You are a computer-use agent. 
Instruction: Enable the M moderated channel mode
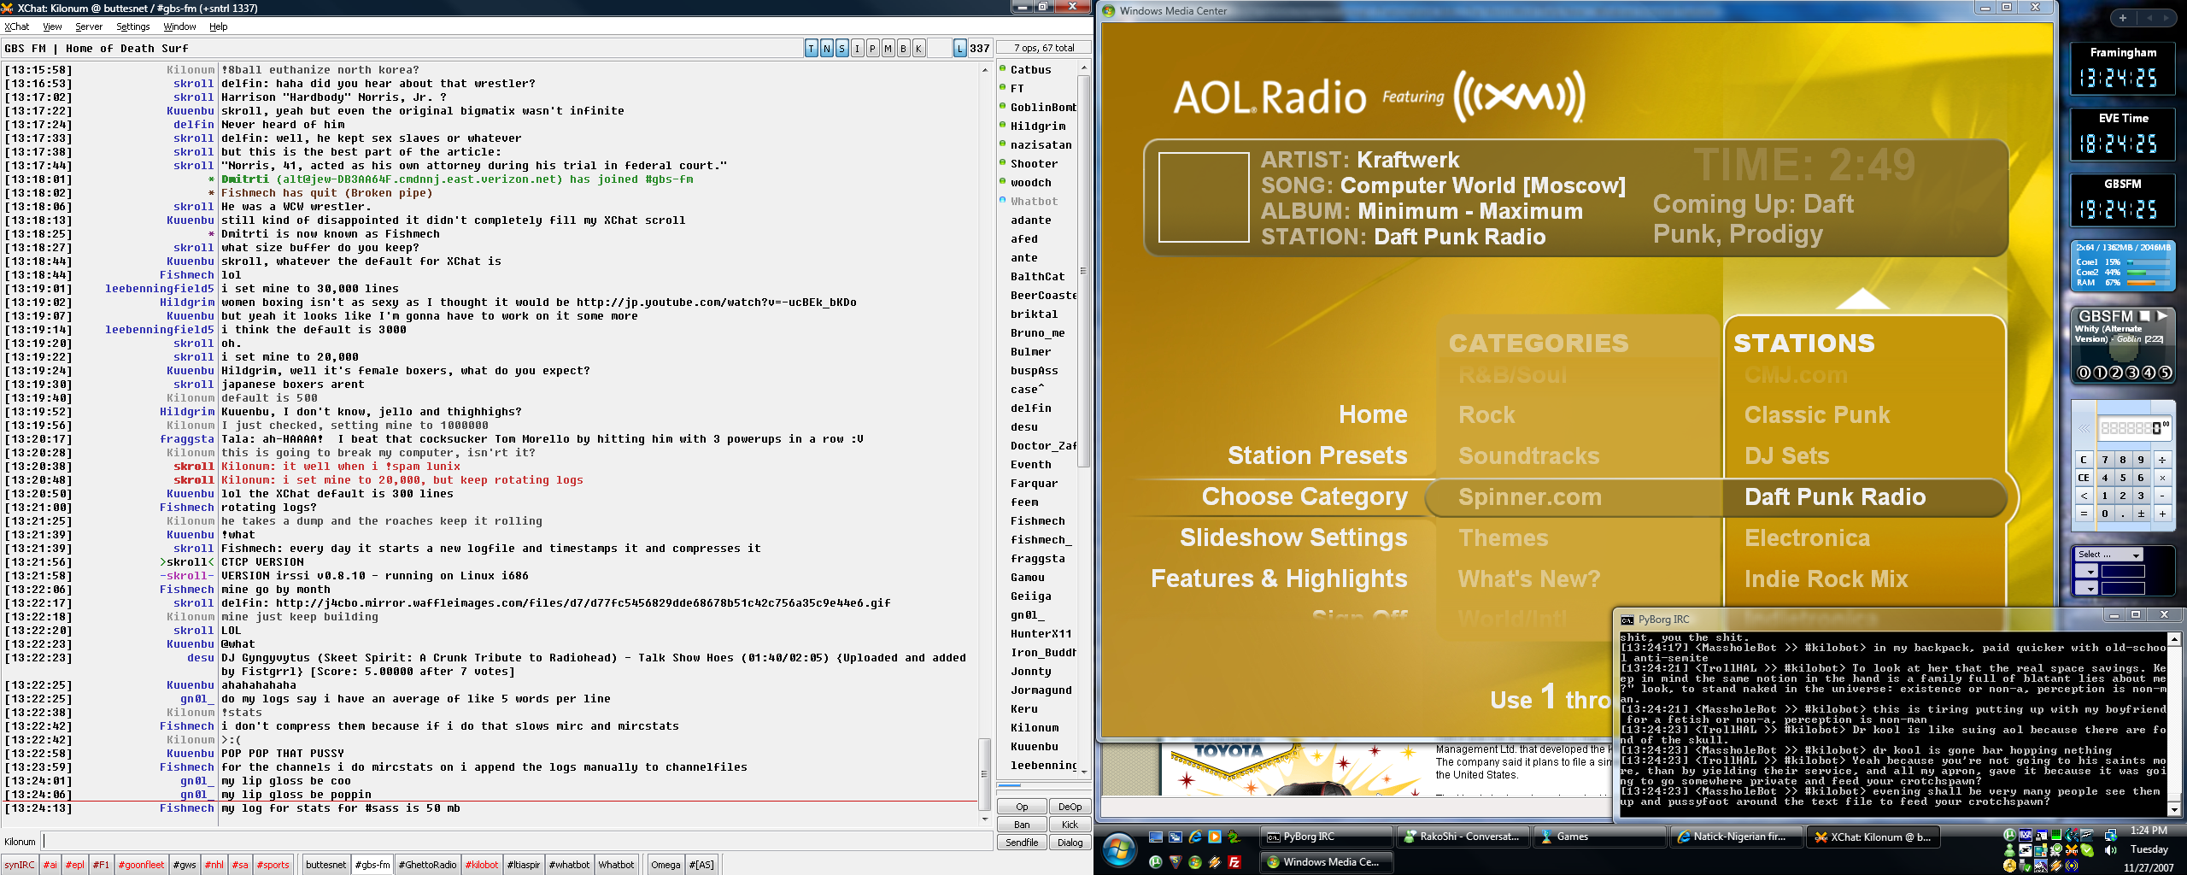(888, 49)
